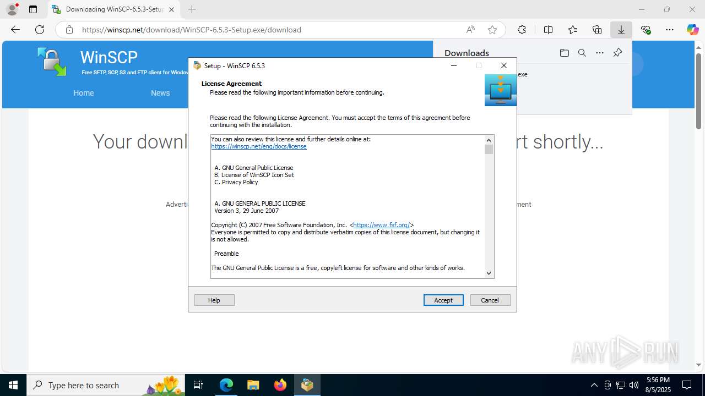
Task: Click Help button in setup dialog
Action: pos(214,300)
